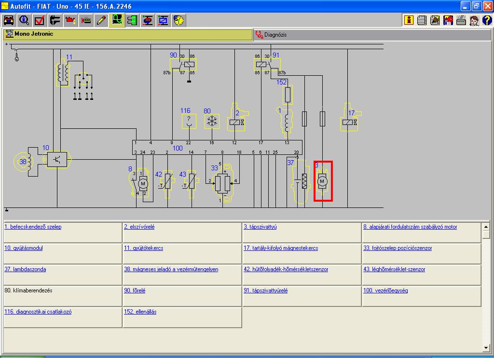Open link 43. léghőmérséklet-szenzor
494x358 pixels.
tap(394, 269)
